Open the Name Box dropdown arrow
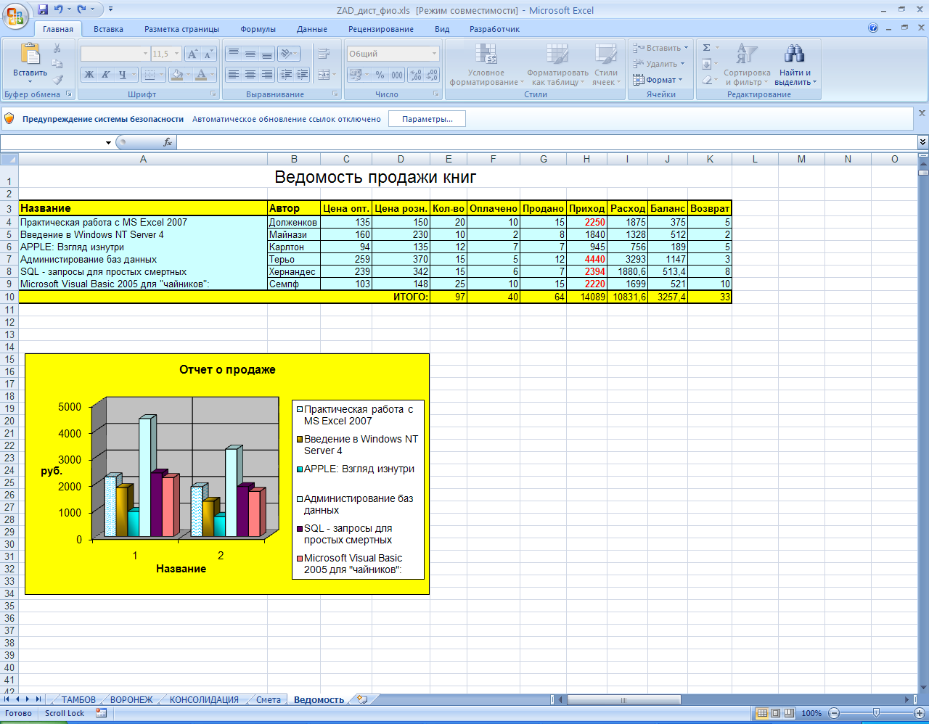The height and width of the screenshot is (724, 929). tap(108, 142)
